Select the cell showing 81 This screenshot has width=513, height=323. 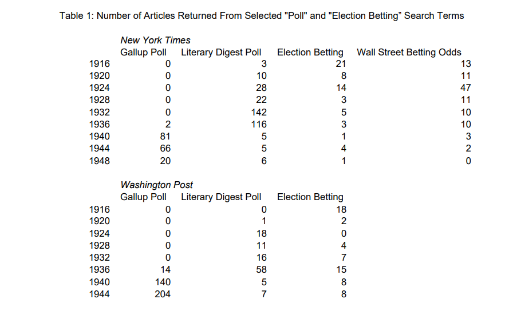pyautogui.click(x=165, y=137)
